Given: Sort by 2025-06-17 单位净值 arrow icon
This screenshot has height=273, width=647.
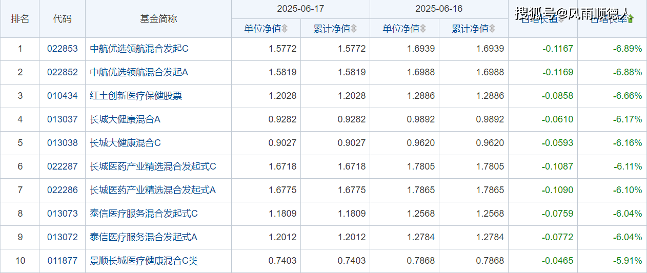Looking at the screenshot, I should tap(285, 29).
